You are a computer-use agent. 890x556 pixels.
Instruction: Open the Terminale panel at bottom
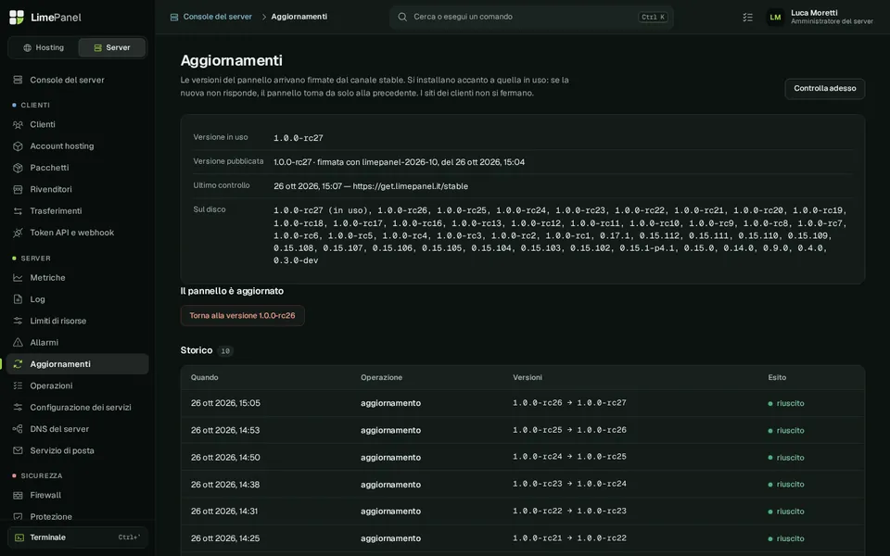78,537
